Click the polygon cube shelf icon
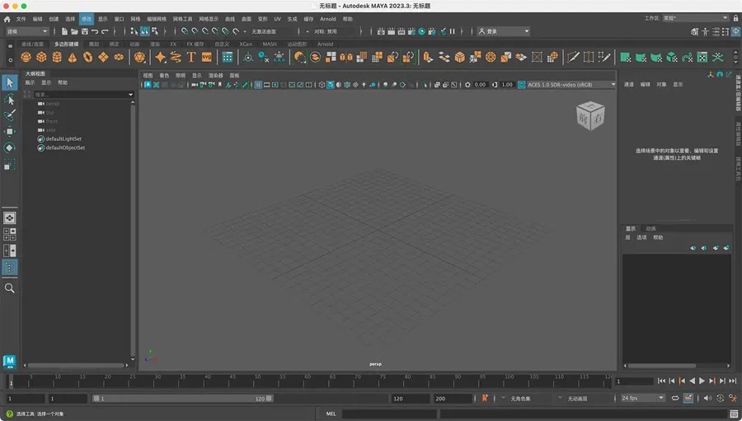742x421 pixels. pos(42,58)
